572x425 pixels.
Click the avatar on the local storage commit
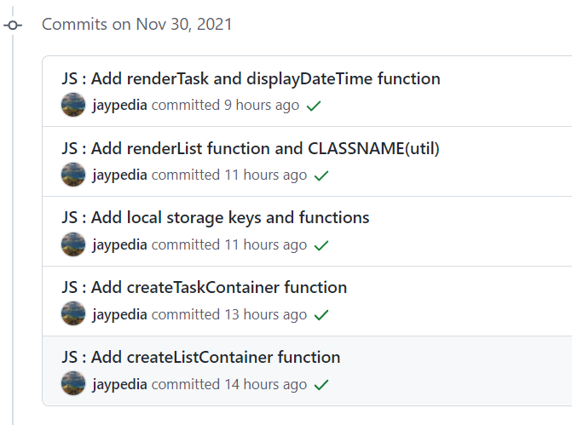point(73,244)
